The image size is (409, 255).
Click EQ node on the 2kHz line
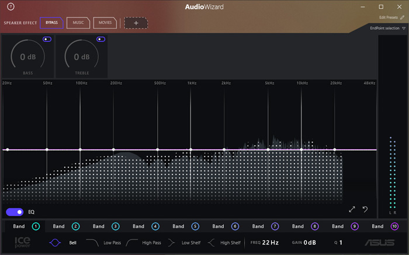(224, 149)
